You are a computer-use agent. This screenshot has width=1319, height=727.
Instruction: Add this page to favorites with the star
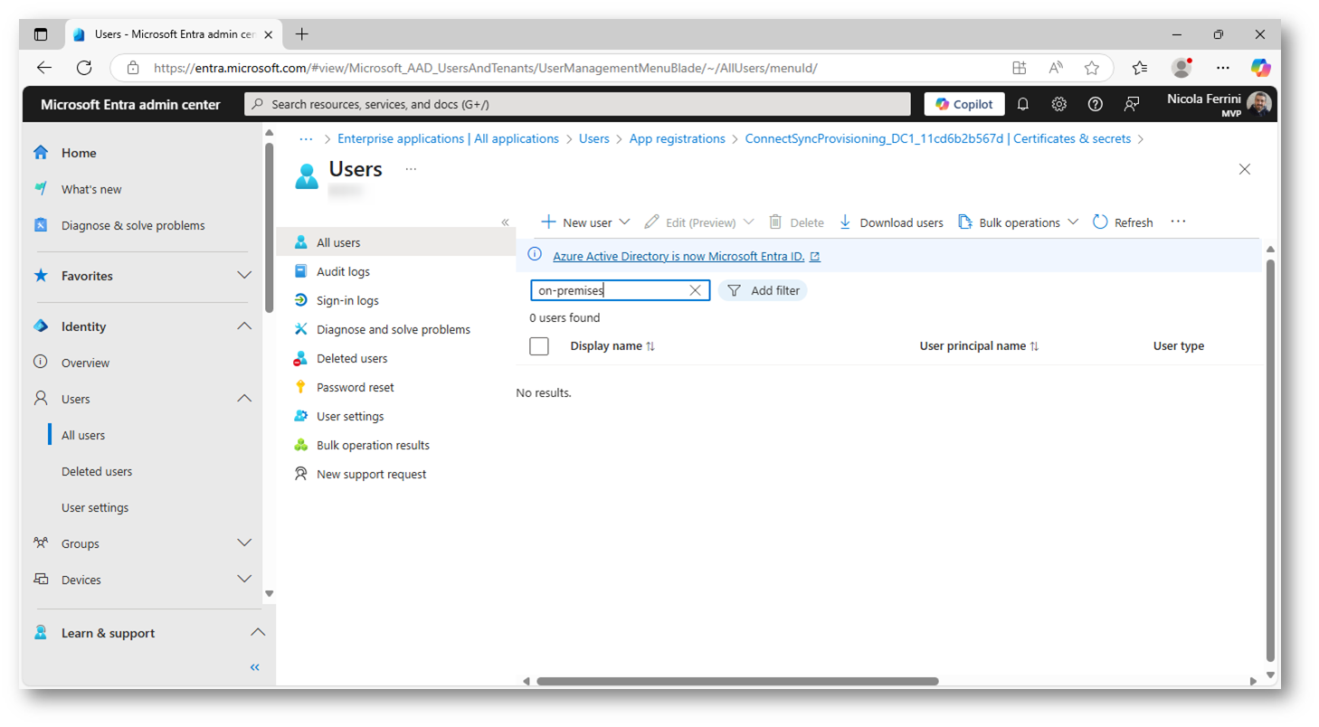click(x=1092, y=68)
